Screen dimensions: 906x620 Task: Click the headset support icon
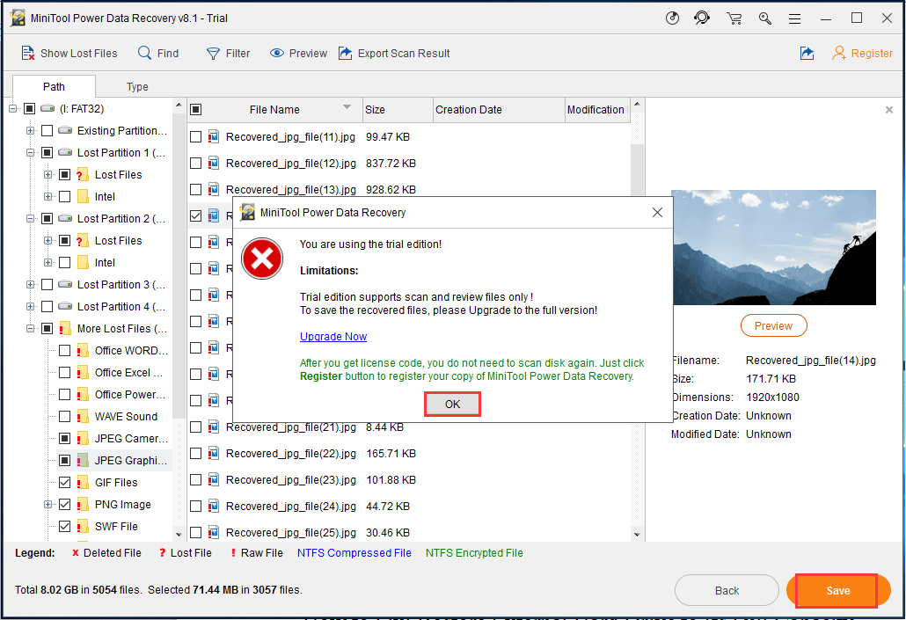(703, 18)
